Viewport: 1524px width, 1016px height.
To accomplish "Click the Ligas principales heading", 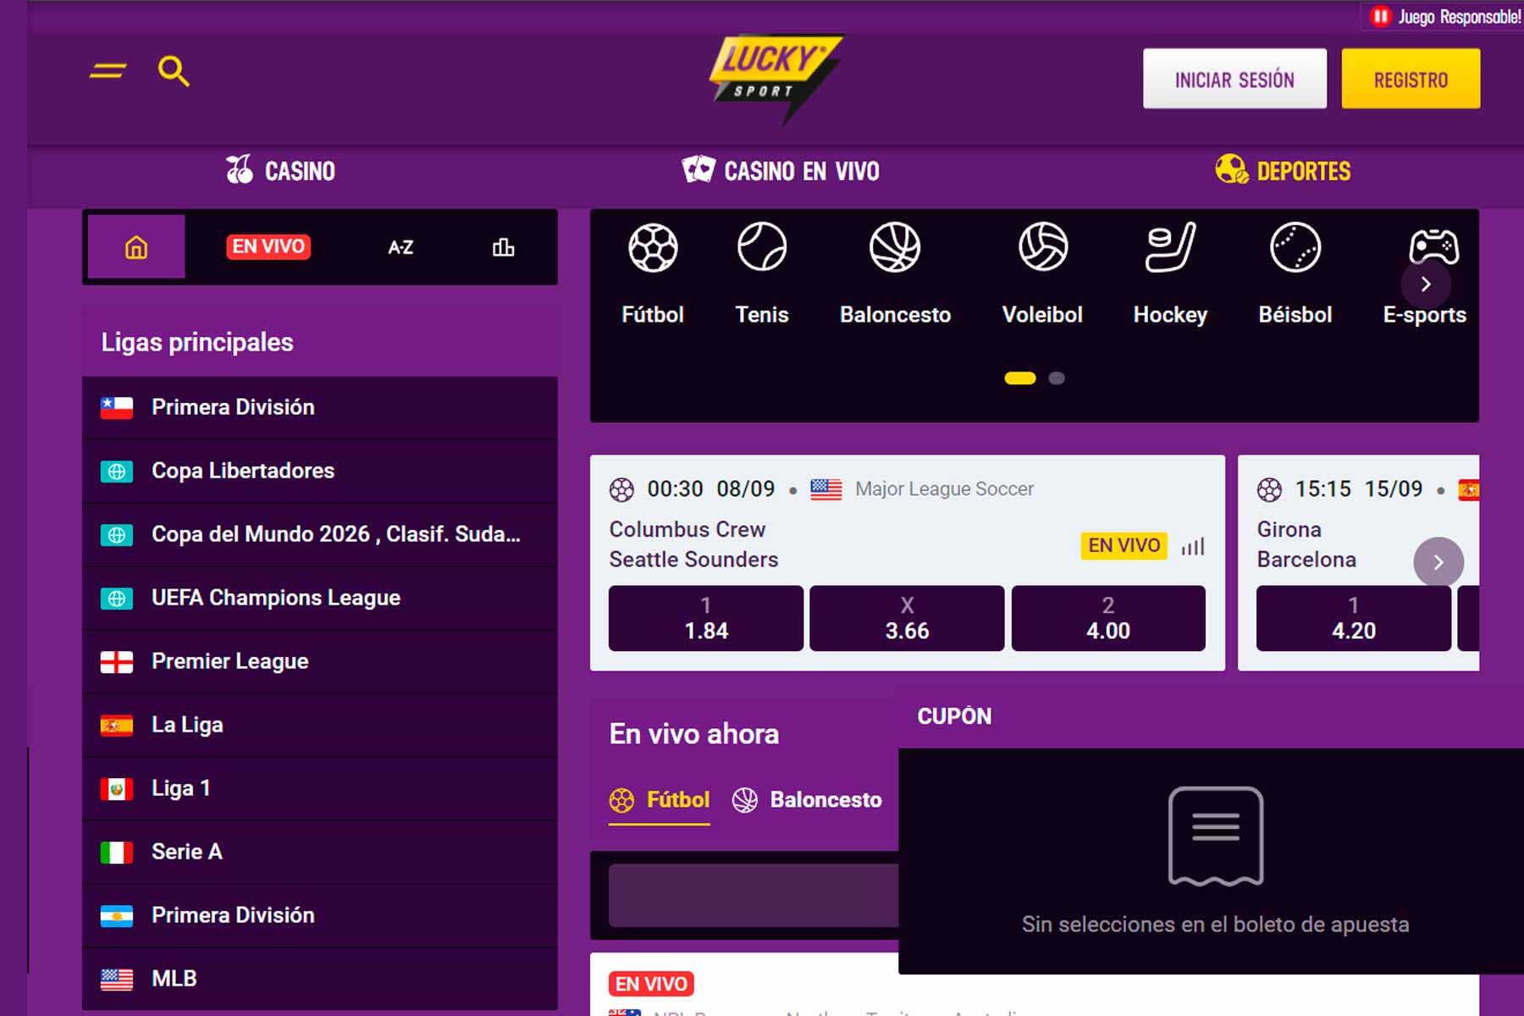I will point(197,342).
